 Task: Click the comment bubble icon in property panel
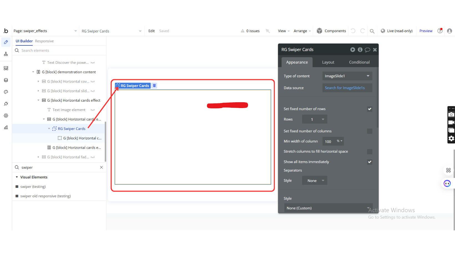pos(367,50)
